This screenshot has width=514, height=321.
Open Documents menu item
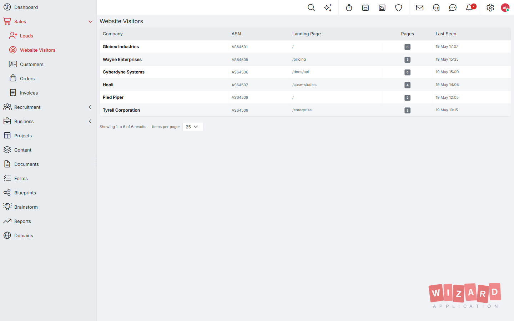pyautogui.click(x=27, y=164)
